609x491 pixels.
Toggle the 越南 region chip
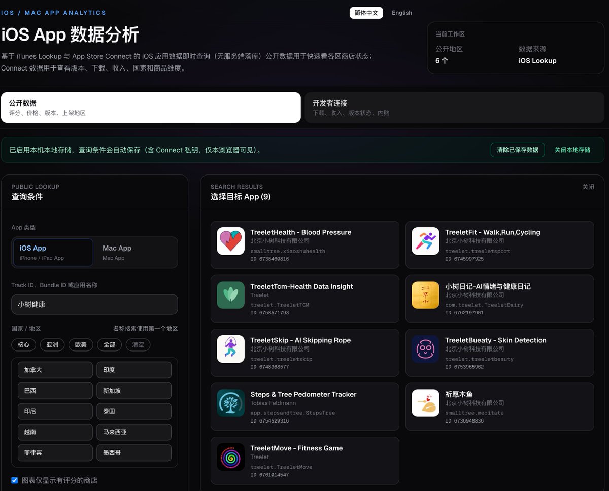[55, 432]
